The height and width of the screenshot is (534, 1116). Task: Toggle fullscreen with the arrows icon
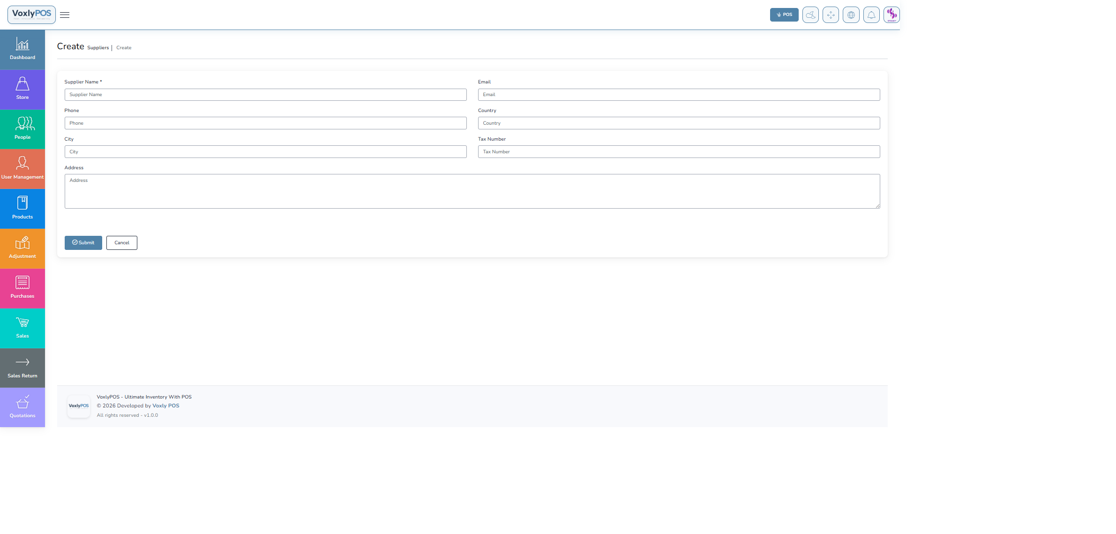[830, 15]
